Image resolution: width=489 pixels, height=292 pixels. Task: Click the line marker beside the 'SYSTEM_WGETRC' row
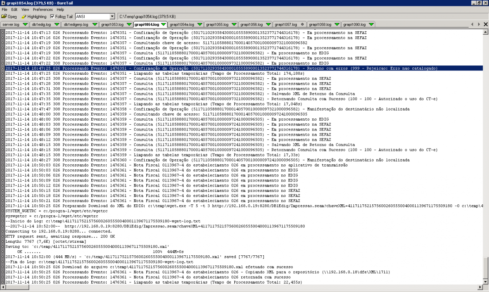(x=3, y=211)
